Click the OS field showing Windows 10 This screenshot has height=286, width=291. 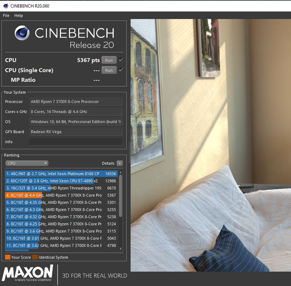pyautogui.click(x=76, y=122)
